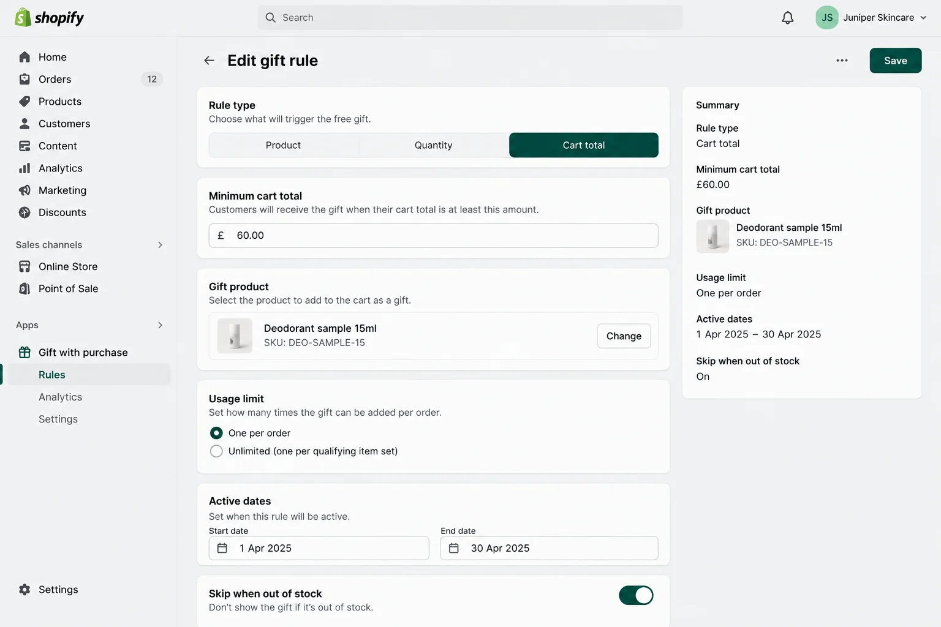
Task: Open the more actions ellipsis menu
Action: (842, 61)
